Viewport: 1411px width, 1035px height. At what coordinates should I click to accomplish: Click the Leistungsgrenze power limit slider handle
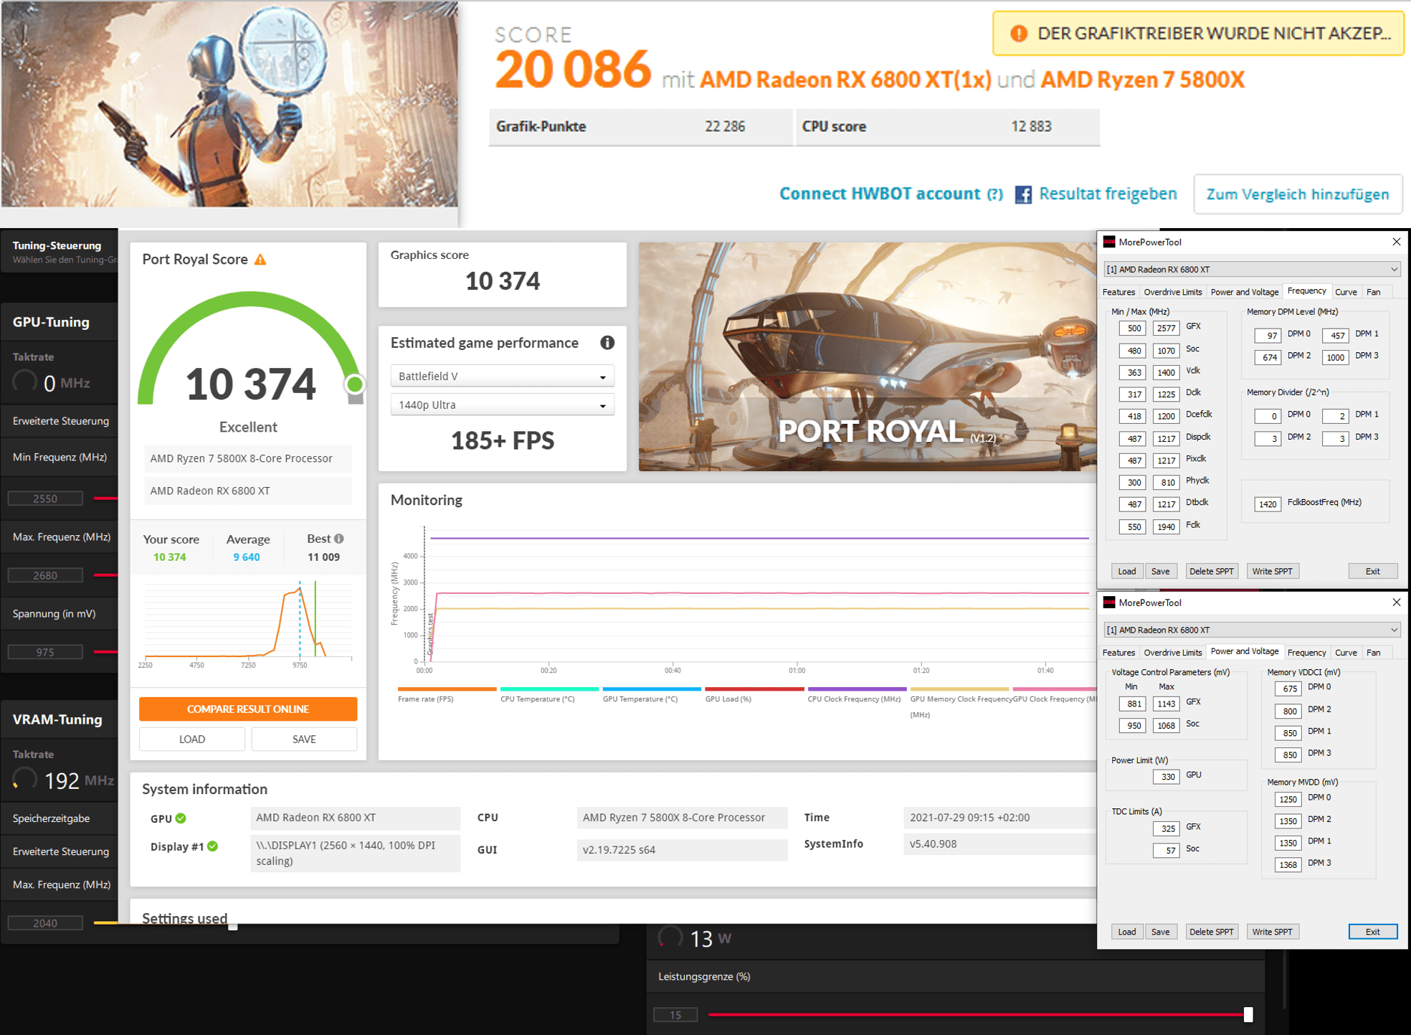click(x=1248, y=1014)
